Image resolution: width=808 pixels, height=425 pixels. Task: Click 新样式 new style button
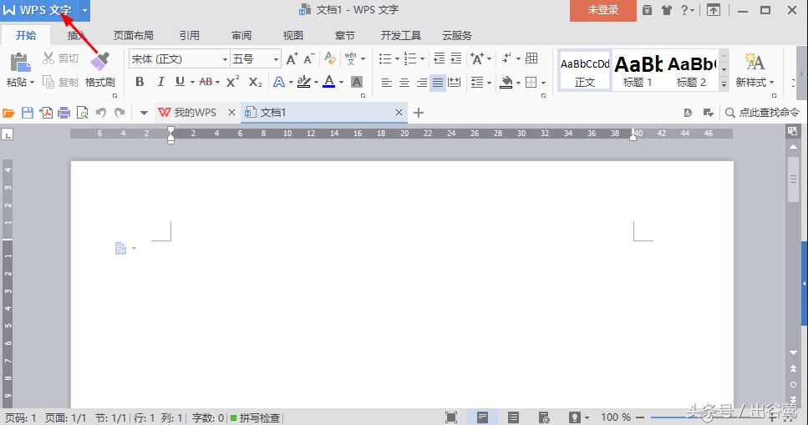pyautogui.click(x=755, y=70)
